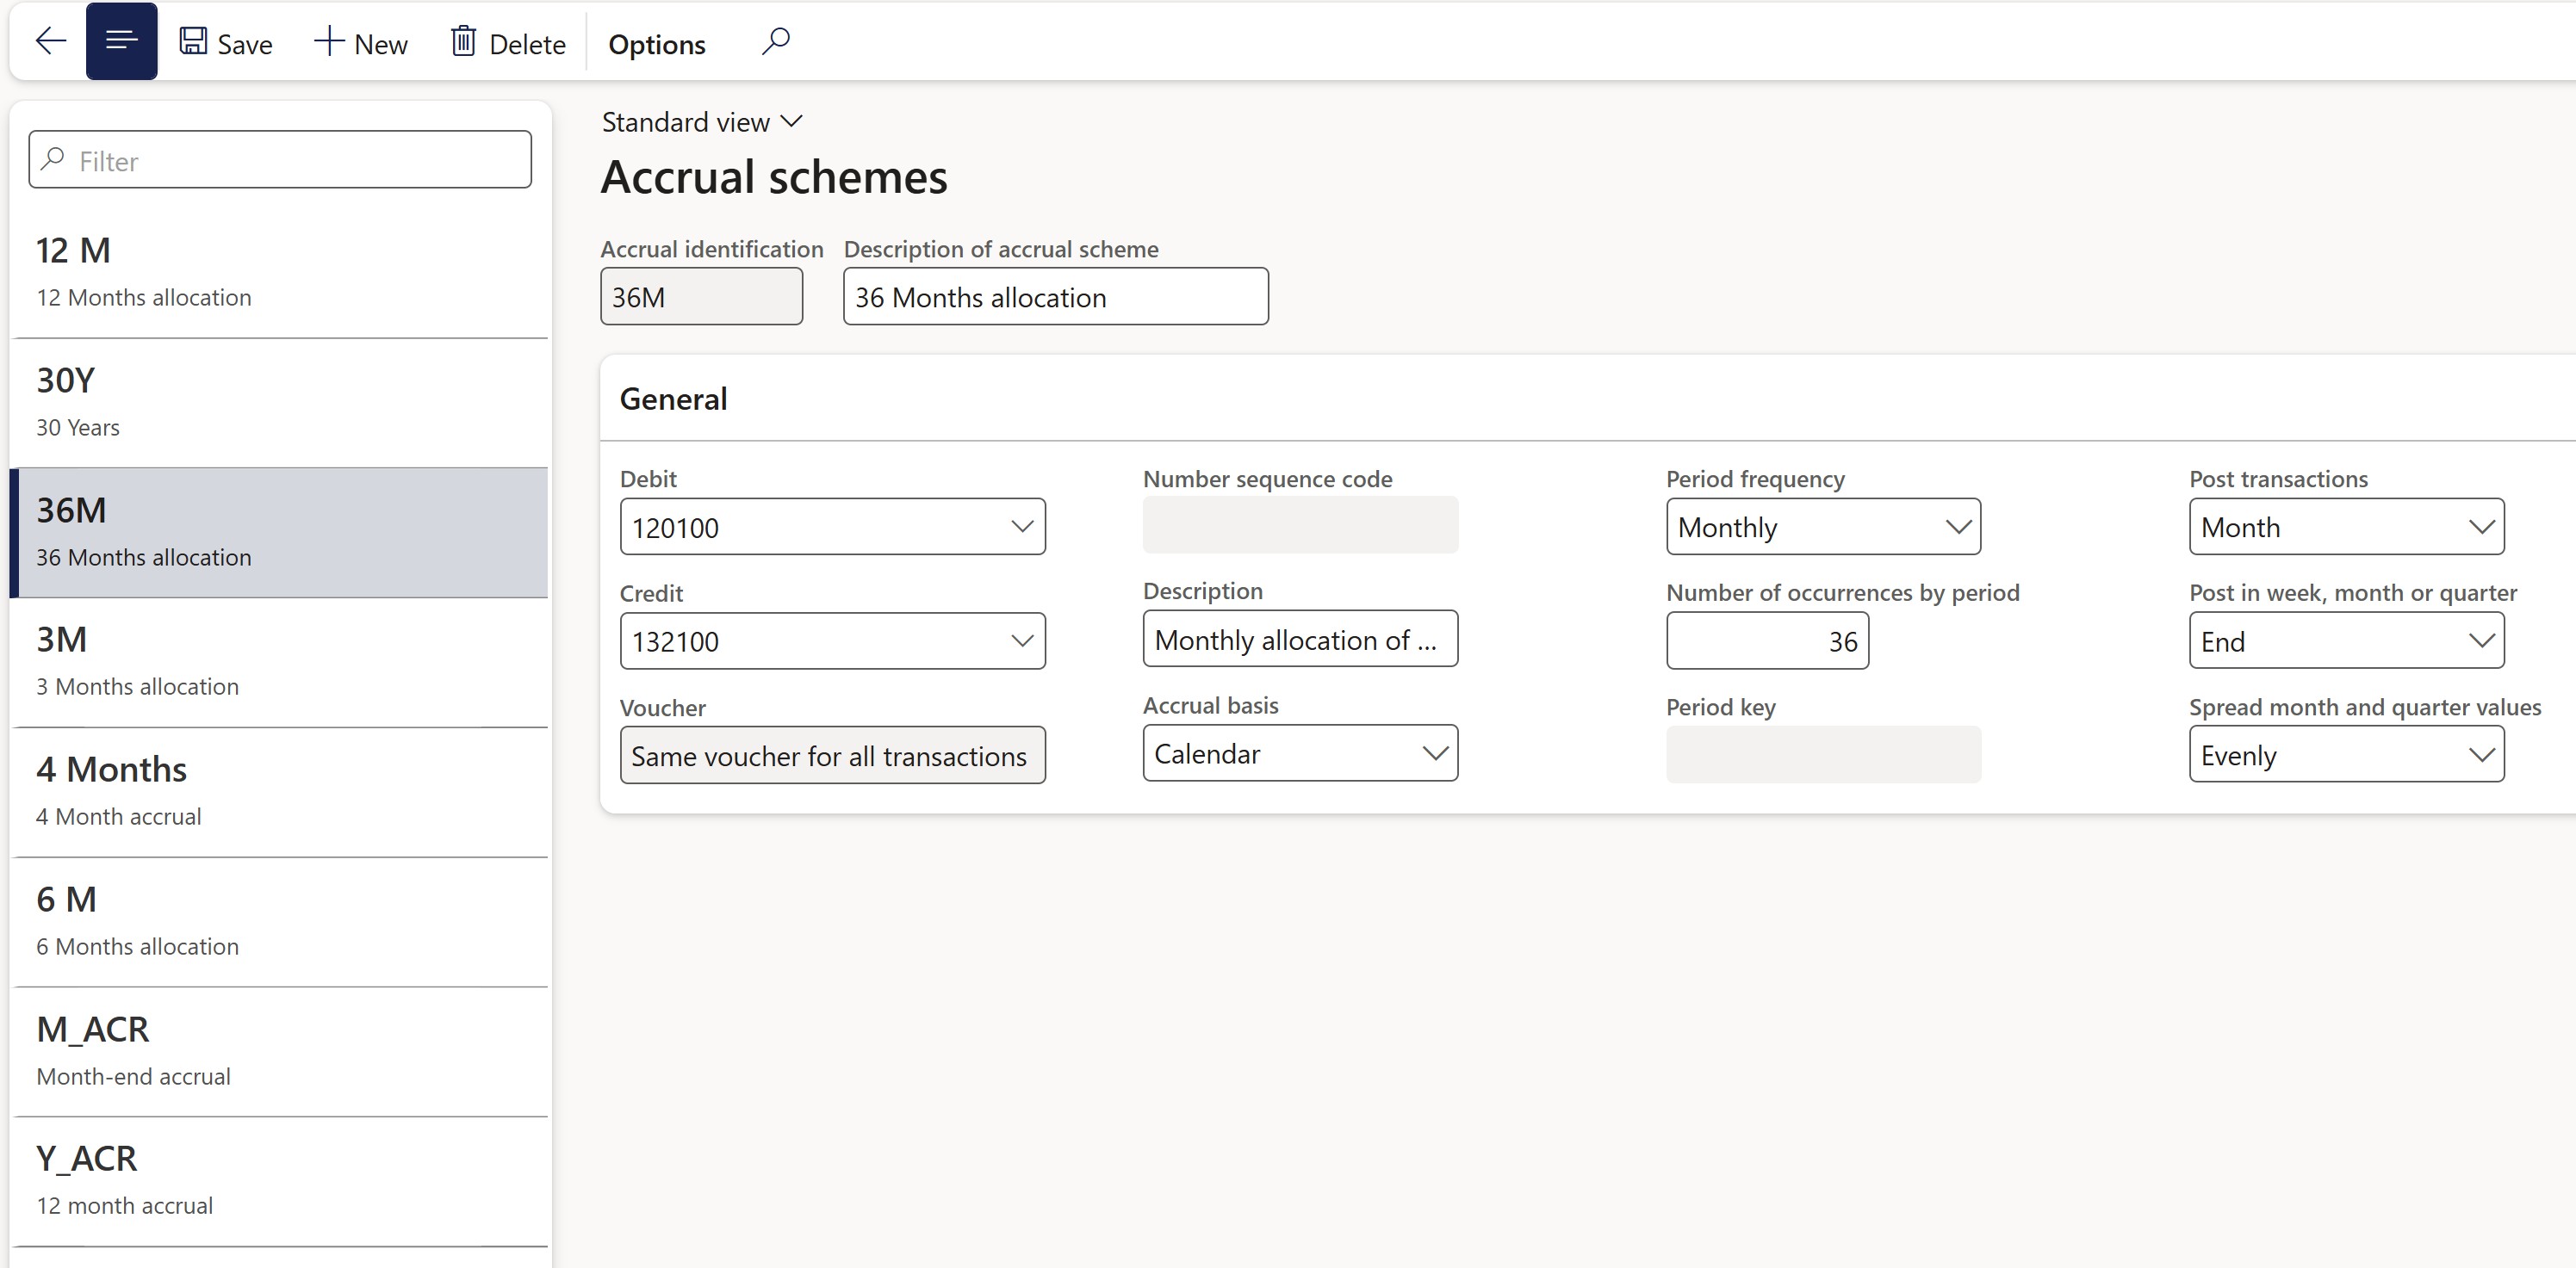Select the 30Y scheme in list

pyautogui.click(x=280, y=403)
